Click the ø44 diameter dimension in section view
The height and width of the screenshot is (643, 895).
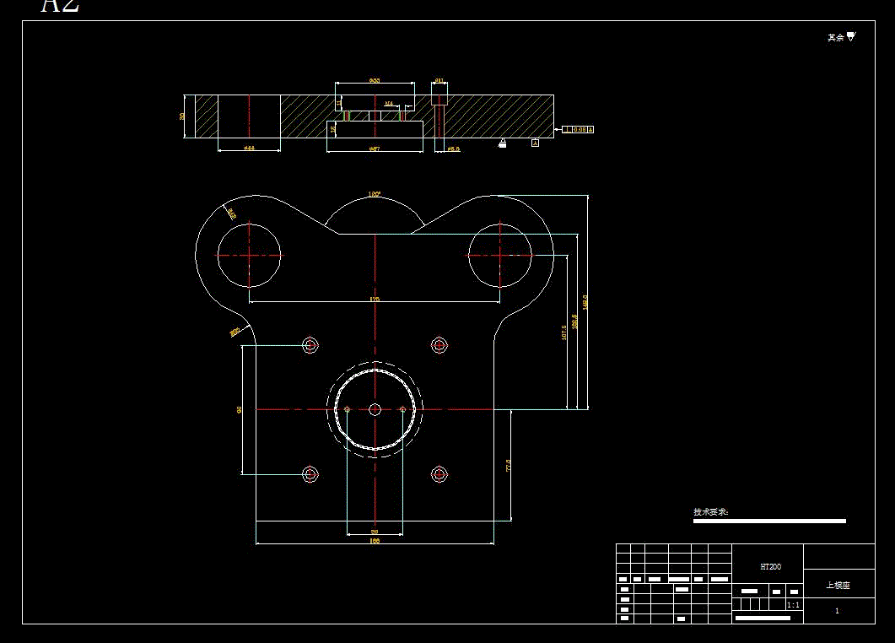249,148
